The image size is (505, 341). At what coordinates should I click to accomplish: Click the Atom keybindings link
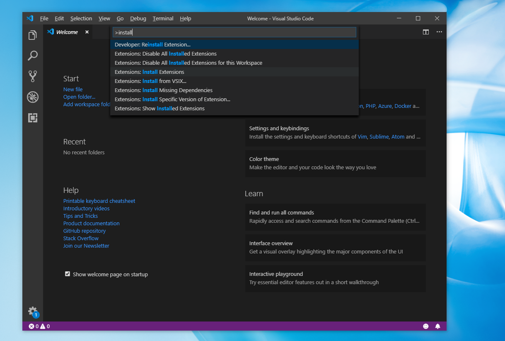398,136
